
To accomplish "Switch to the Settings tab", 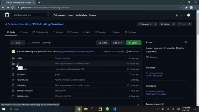I will click(x=130, y=32).
